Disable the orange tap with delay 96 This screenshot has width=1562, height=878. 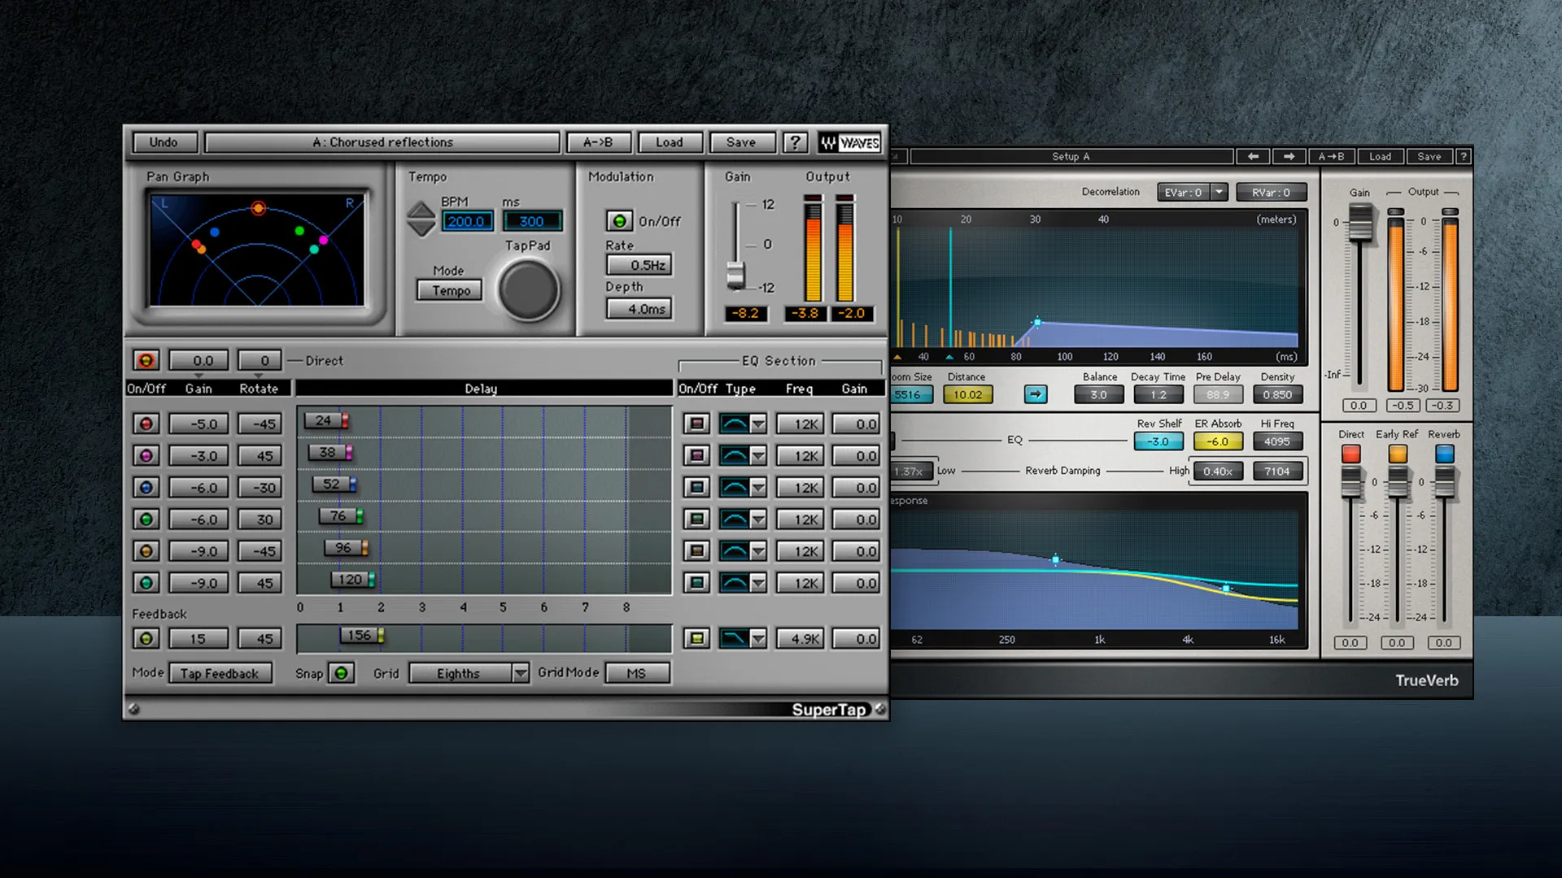coord(146,550)
